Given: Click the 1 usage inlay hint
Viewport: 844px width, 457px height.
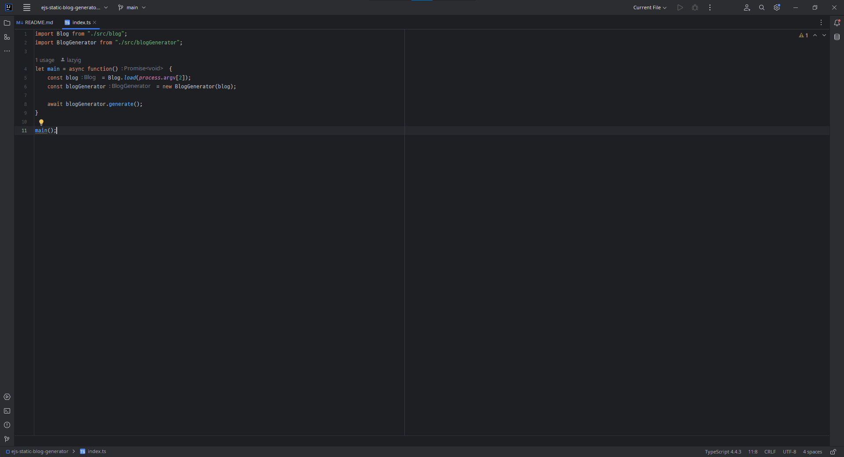Looking at the screenshot, I should [45, 60].
